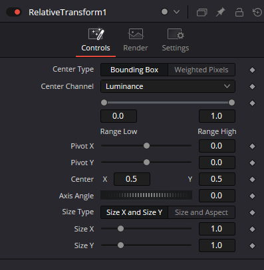The width and height of the screenshot is (264, 270).
Task: Click the Size Y slider handle
Action: (120, 245)
